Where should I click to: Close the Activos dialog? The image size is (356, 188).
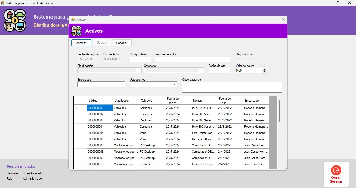click(284, 20)
